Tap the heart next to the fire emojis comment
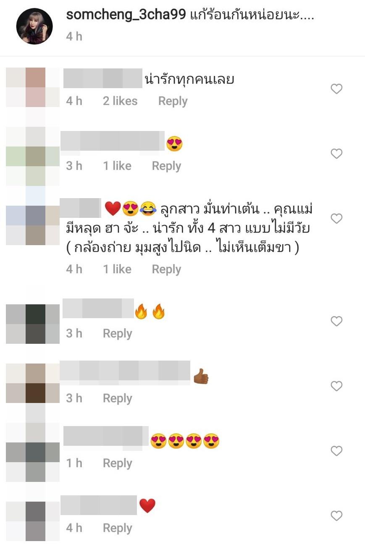Viewport: 365px width, 552px height. (336, 322)
